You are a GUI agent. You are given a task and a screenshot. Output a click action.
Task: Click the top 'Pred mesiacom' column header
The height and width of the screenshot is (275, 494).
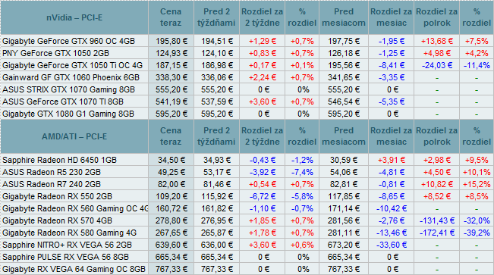[x=344, y=17]
